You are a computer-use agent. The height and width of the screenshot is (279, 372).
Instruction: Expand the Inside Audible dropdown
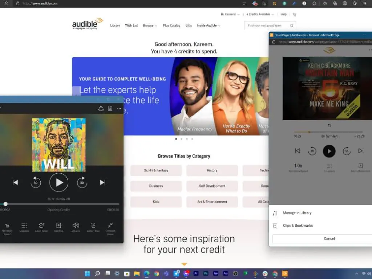pyautogui.click(x=209, y=25)
